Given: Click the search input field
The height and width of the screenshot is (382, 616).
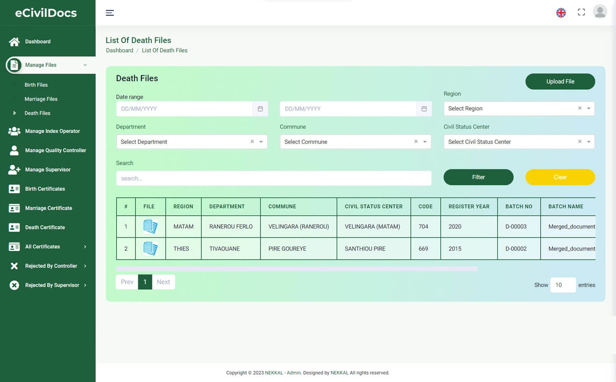Looking at the screenshot, I should pos(273,178).
